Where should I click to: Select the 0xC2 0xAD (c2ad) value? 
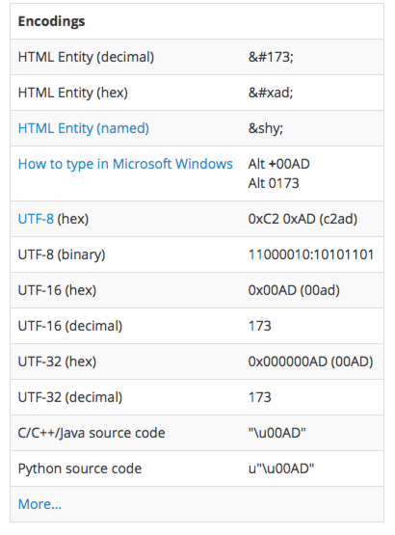click(x=303, y=219)
